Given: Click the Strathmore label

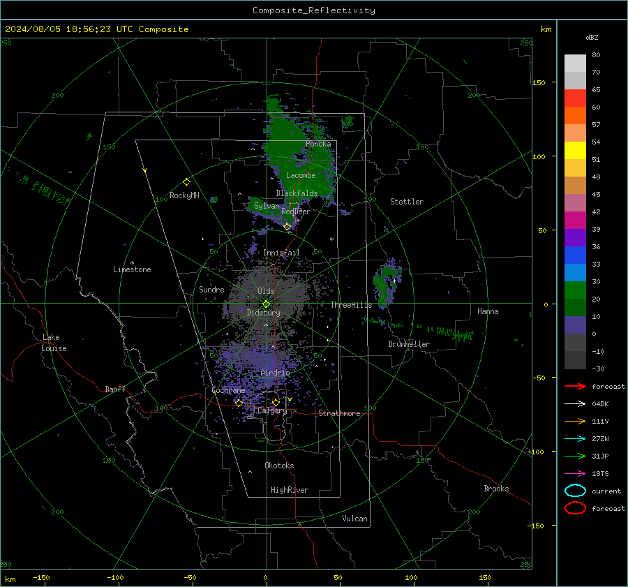Looking at the screenshot, I should click(339, 413).
